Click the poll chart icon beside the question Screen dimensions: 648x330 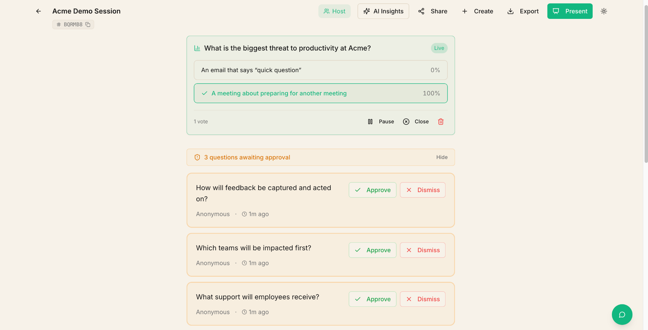197,48
